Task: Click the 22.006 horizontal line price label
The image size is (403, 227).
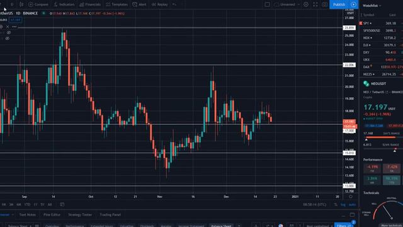Action: 349,65
